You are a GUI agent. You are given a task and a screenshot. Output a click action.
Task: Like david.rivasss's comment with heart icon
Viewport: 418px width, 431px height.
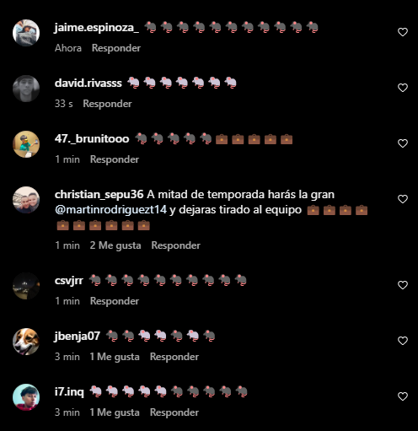403,88
